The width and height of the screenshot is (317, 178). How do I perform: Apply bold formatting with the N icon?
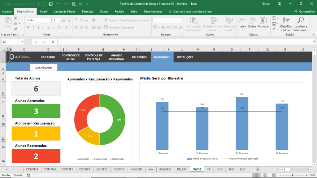click(28, 27)
